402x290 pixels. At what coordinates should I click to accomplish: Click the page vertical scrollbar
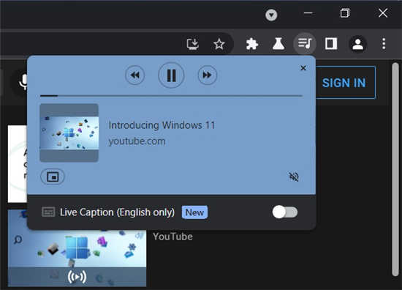(x=395, y=169)
